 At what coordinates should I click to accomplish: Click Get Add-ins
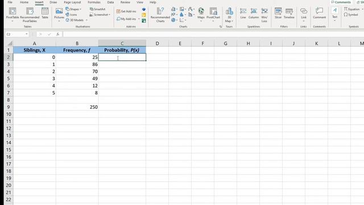coord(126,11)
